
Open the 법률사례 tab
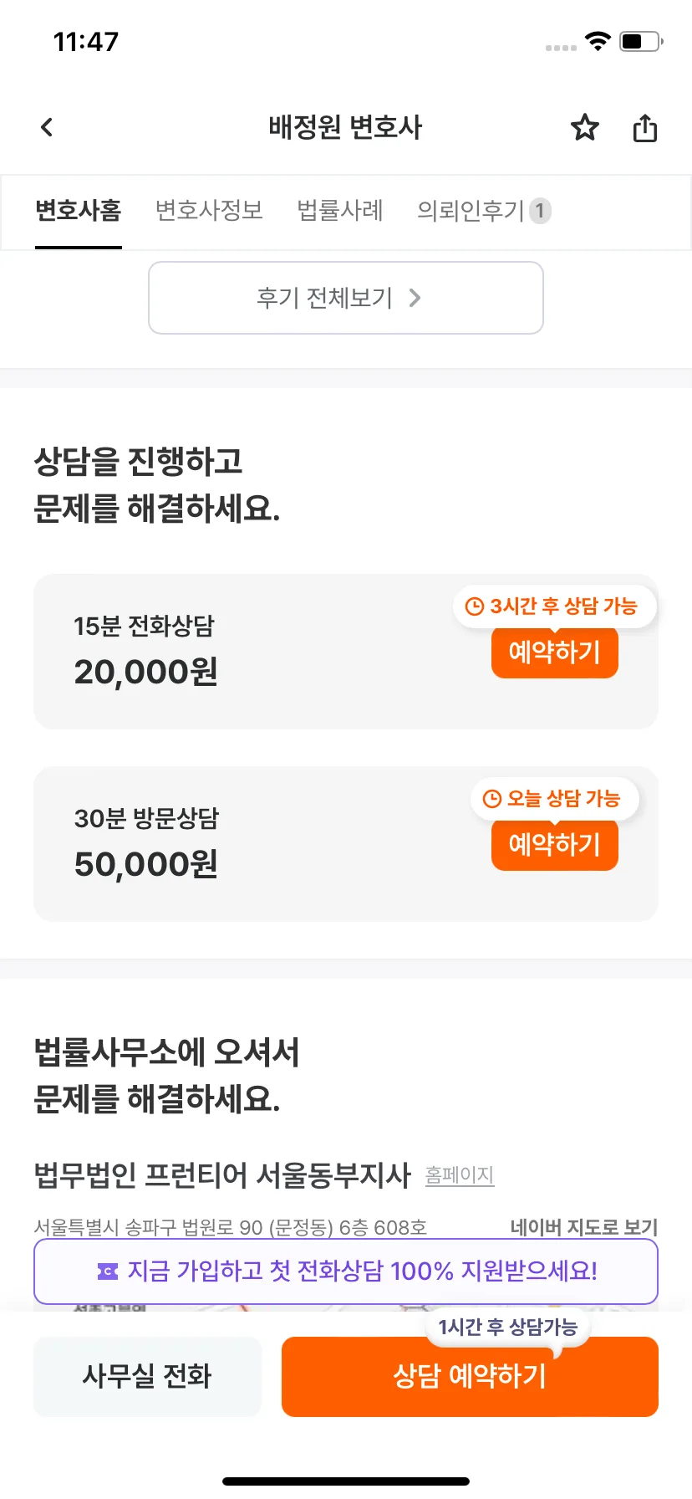click(340, 210)
